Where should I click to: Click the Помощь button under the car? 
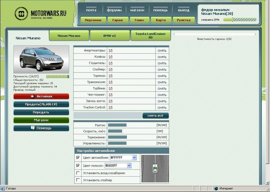[41, 128]
